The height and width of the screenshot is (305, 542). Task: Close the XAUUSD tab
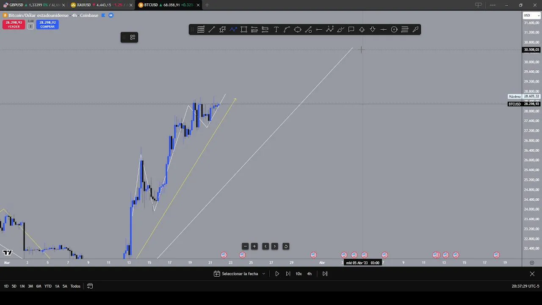click(x=130, y=5)
